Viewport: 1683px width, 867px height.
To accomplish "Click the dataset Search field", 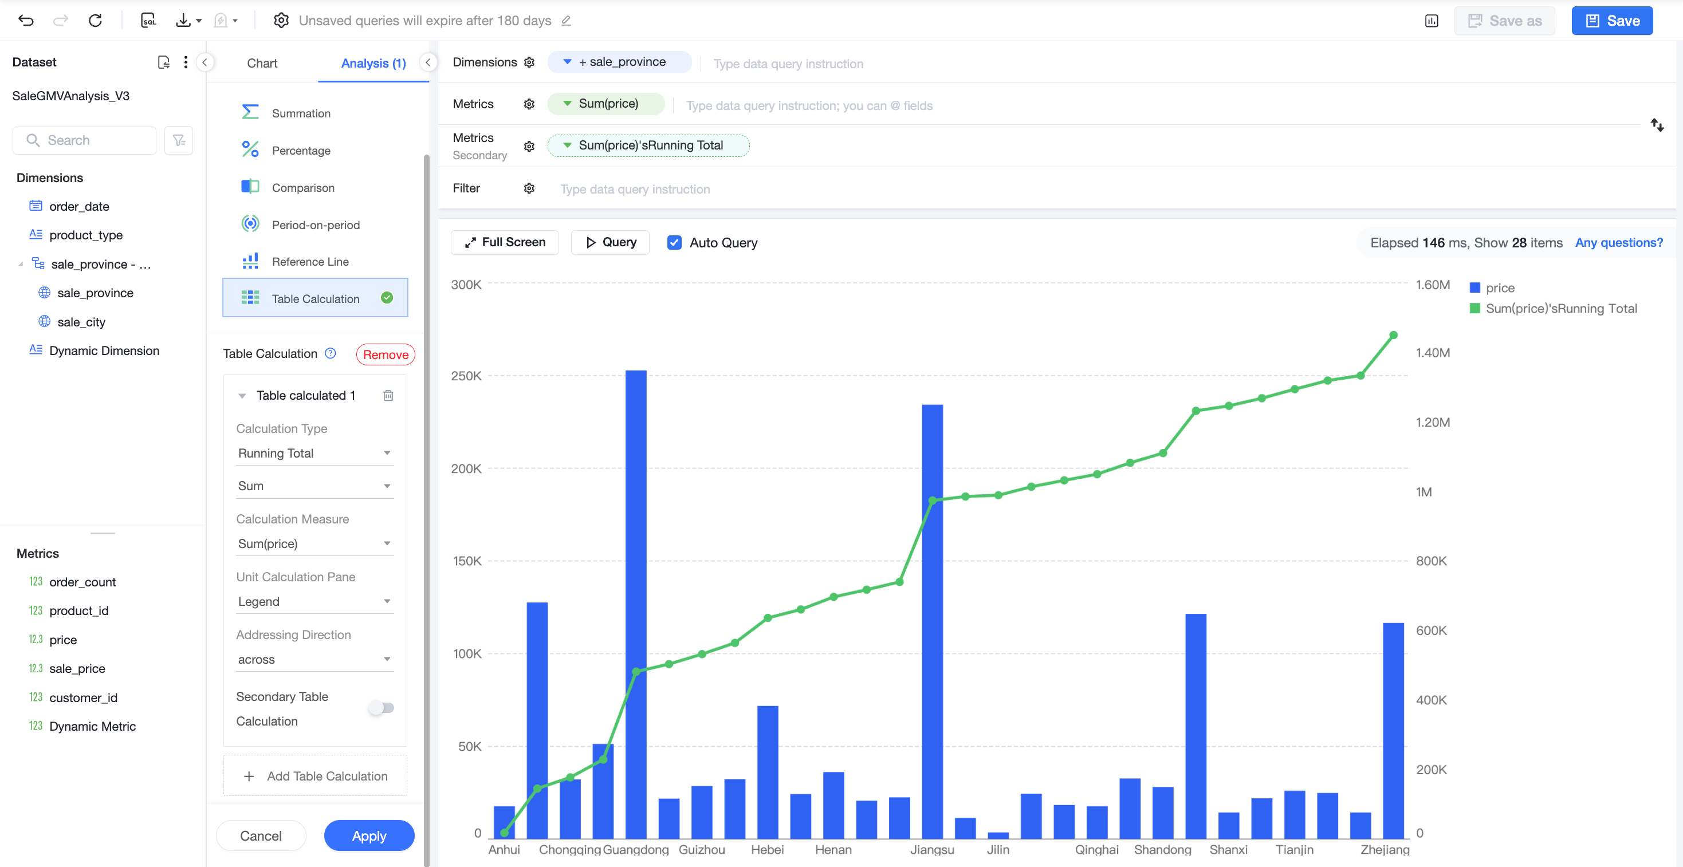I will [x=85, y=140].
